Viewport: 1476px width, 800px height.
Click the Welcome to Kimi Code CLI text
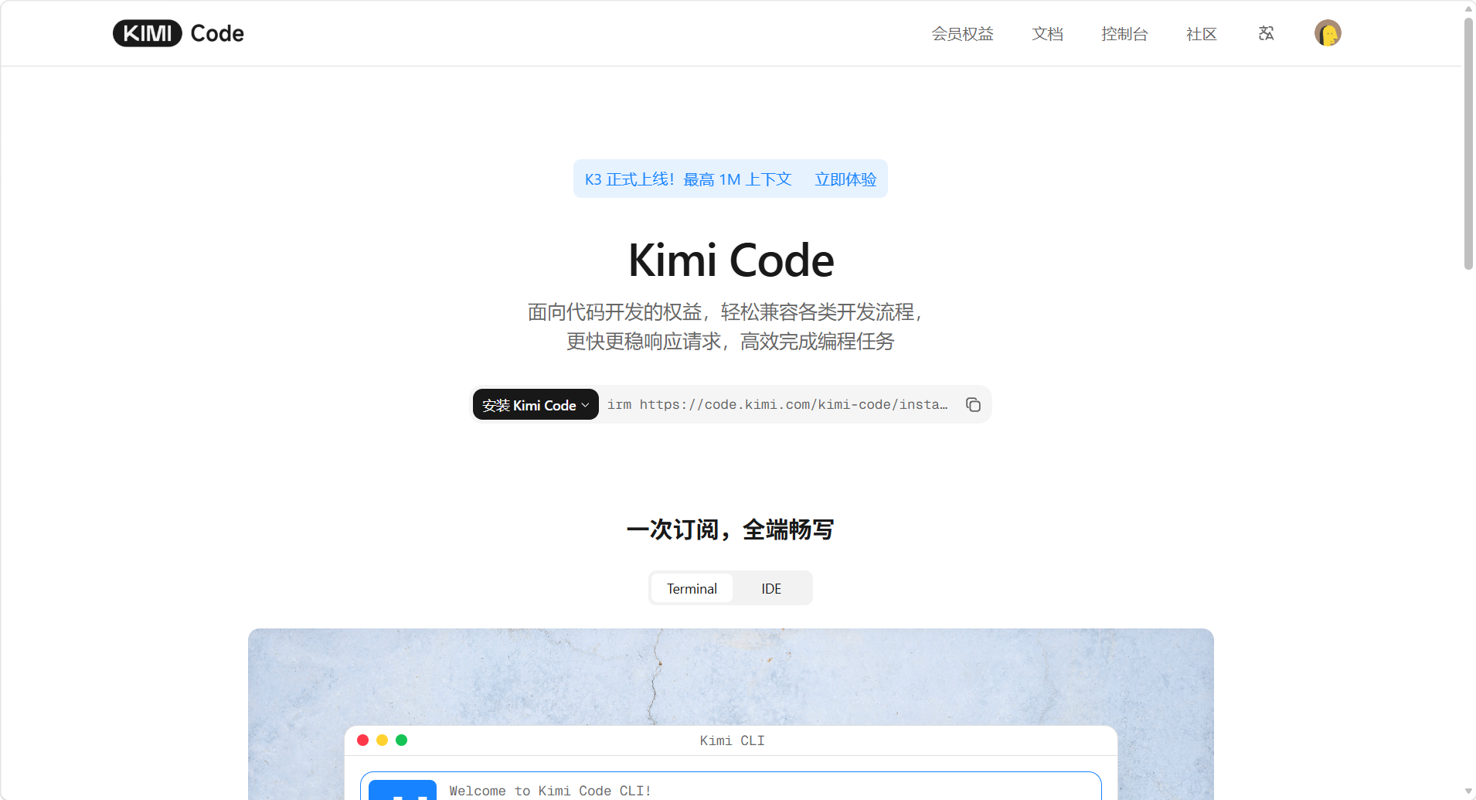click(550, 791)
